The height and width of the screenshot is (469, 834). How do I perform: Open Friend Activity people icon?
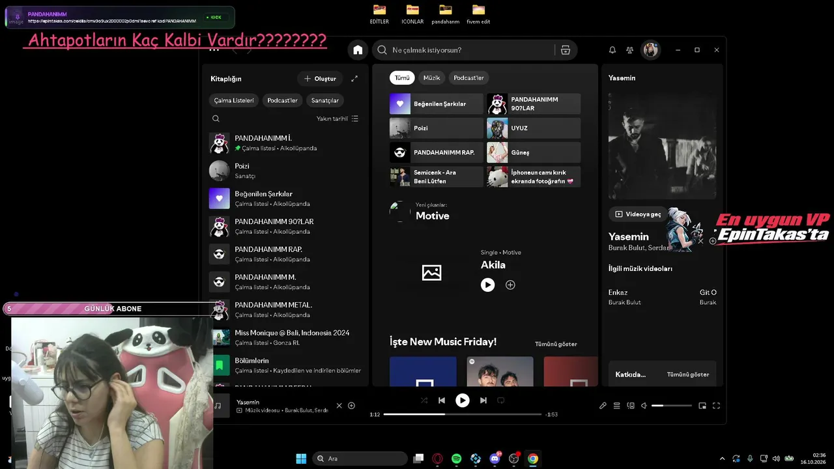[629, 50]
